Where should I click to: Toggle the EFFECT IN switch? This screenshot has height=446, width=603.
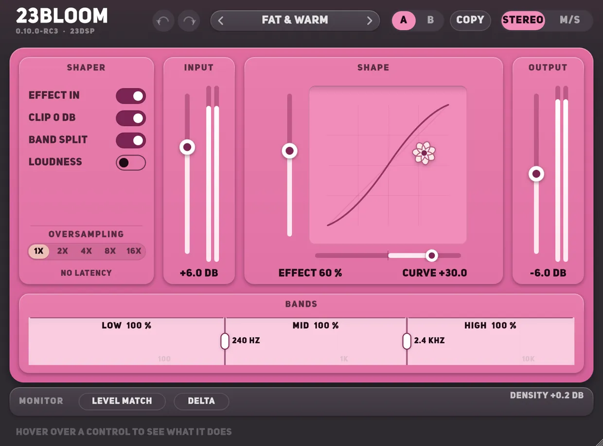[131, 96]
